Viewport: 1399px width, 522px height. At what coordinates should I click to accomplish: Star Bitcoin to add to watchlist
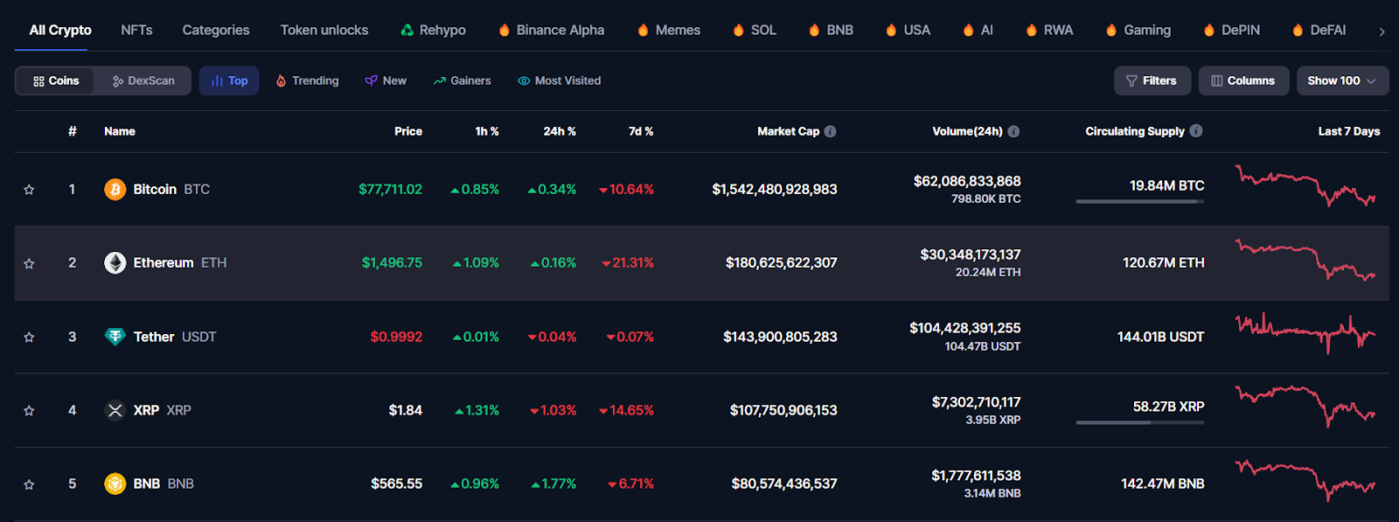[x=29, y=190]
